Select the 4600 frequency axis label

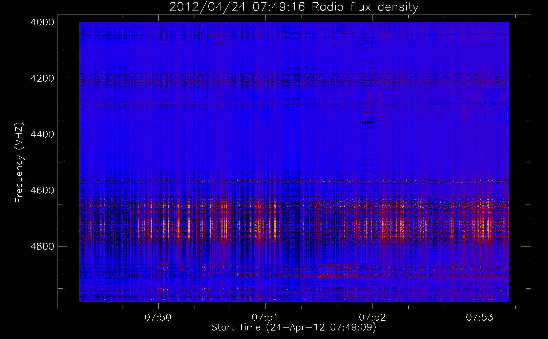click(x=42, y=190)
